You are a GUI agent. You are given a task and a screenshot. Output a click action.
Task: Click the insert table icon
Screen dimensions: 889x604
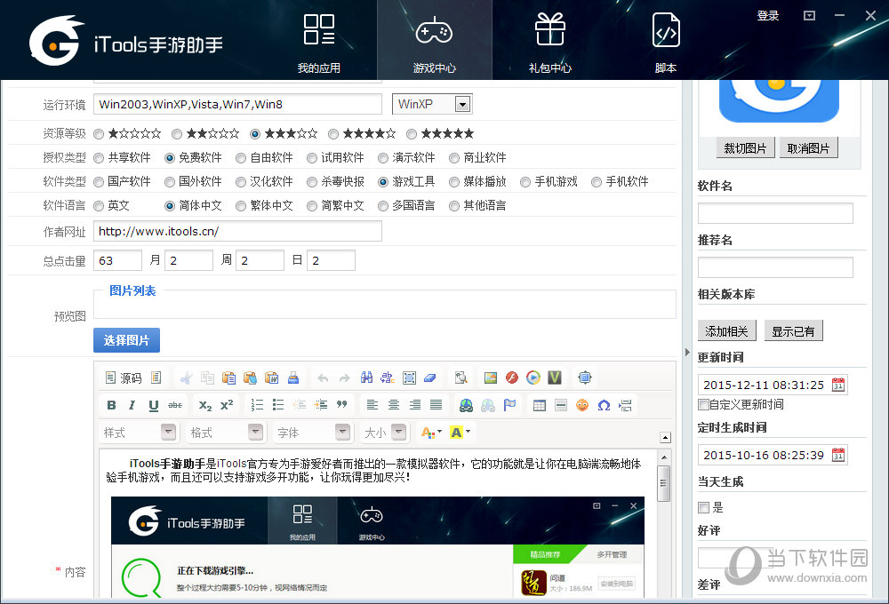(540, 405)
